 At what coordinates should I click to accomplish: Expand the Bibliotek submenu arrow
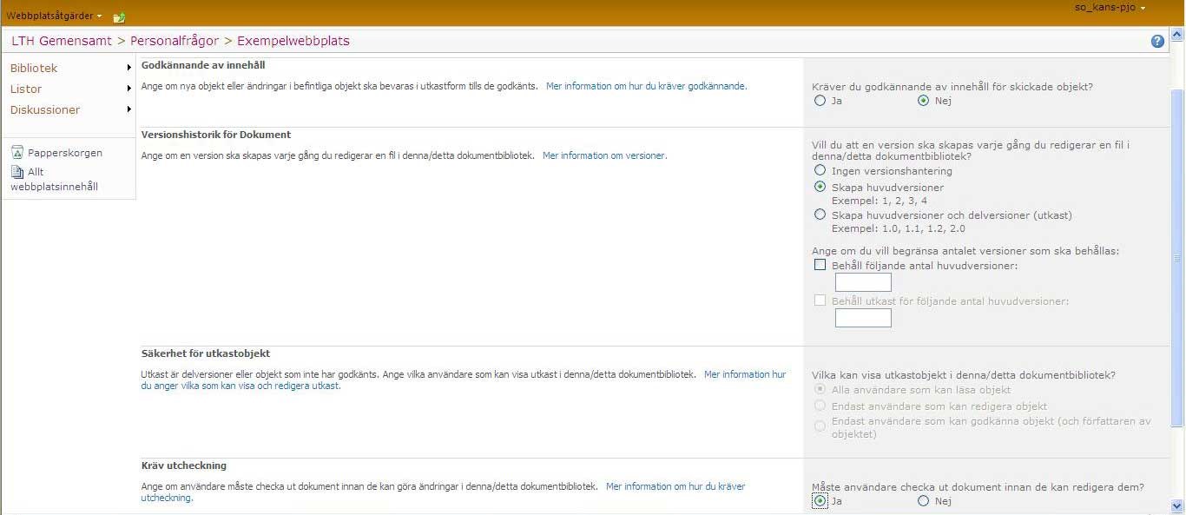[x=129, y=68]
